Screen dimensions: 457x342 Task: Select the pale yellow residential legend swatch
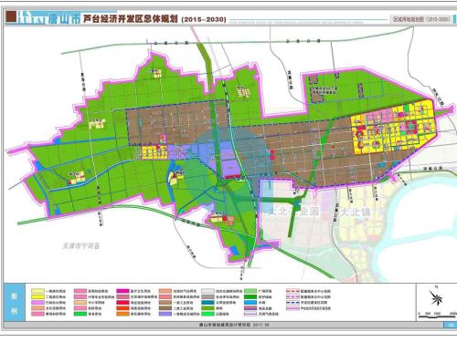tap(37, 291)
